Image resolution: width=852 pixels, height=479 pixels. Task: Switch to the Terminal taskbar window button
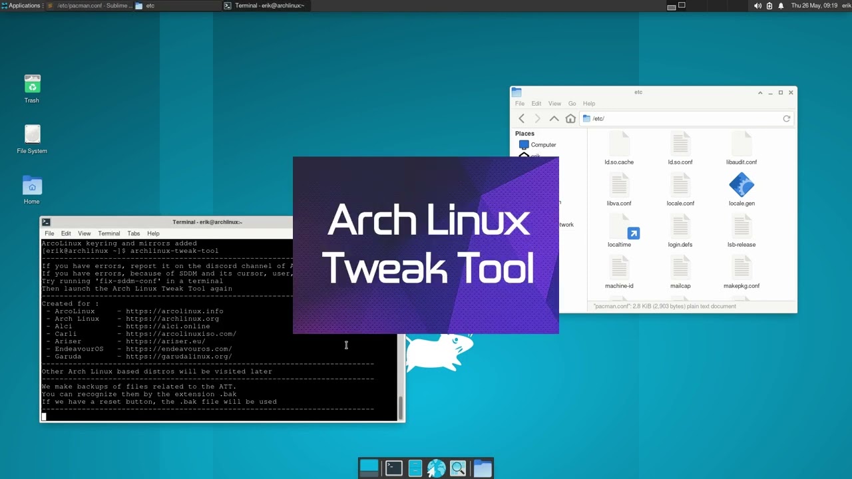click(x=265, y=5)
